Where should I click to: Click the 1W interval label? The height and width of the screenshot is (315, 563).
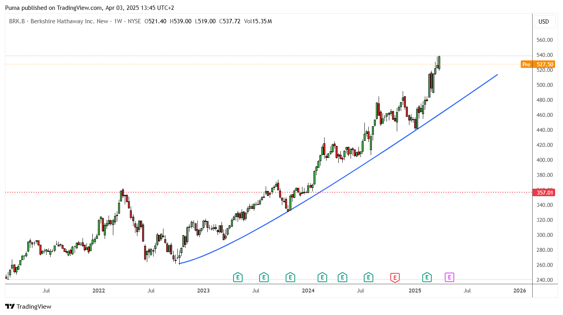[x=118, y=21]
